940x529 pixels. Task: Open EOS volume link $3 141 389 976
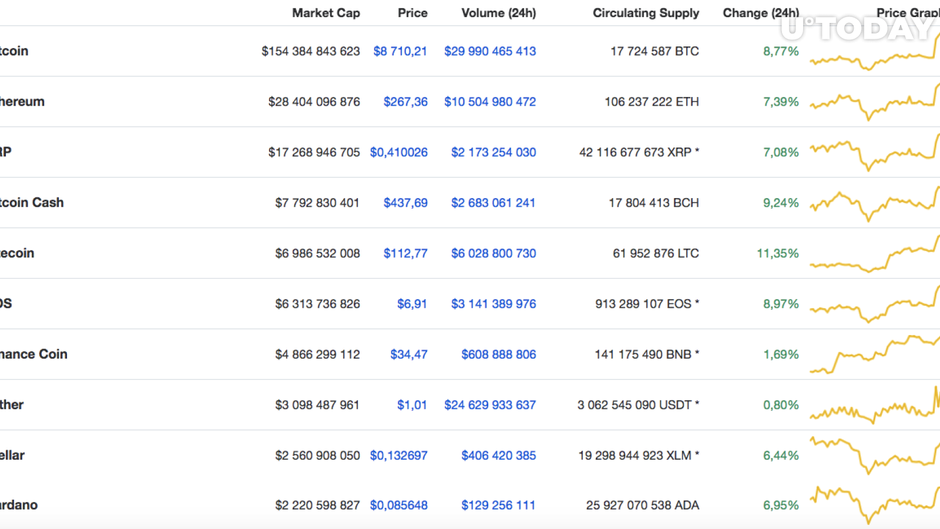point(493,304)
